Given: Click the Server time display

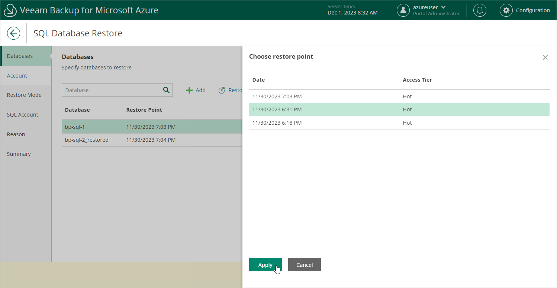Looking at the screenshot, I should [x=352, y=10].
